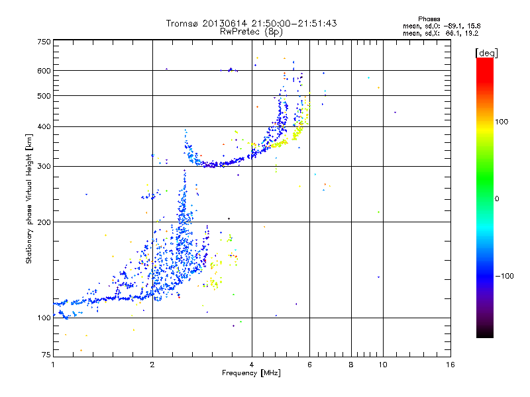Click the y-axis tick label "300"

point(44,167)
